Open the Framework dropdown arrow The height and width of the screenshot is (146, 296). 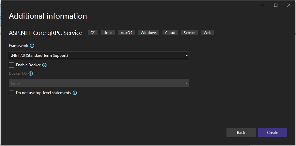pyautogui.click(x=186, y=56)
